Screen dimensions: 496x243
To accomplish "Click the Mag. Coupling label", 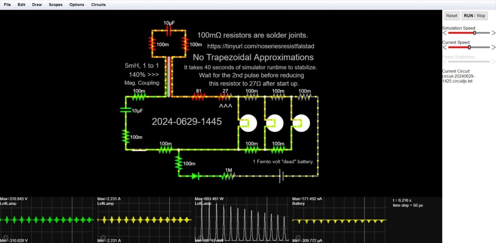I will 142,83.
